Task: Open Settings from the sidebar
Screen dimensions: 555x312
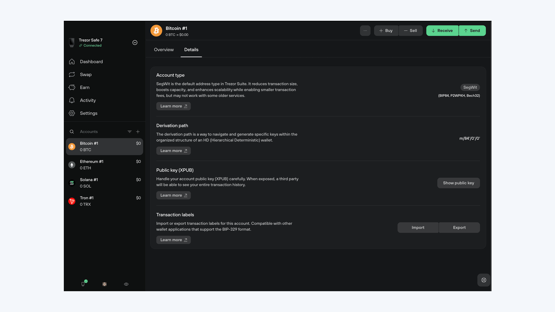Action: [88, 113]
